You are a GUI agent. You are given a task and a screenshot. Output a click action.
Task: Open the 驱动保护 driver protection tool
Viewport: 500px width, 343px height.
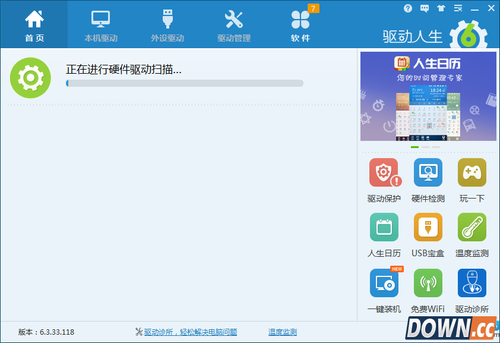tap(384, 173)
